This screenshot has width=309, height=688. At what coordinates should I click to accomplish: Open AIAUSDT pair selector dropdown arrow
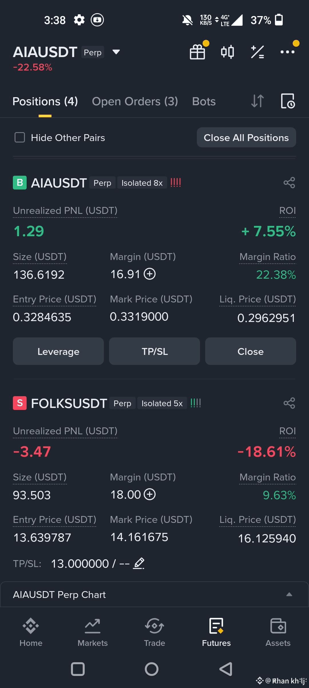coord(116,52)
